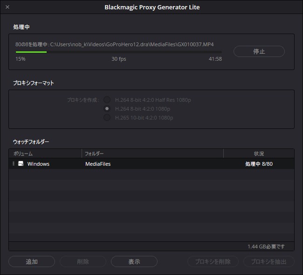Viewport: 303px width, 275px height.
Task: Click the プロキシを抽出 button
Action: coord(269,261)
